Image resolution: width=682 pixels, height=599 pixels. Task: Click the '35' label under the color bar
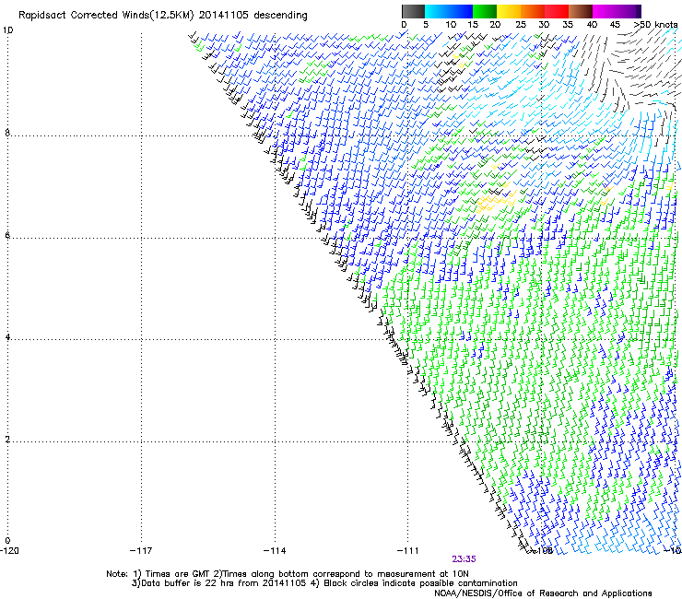click(568, 25)
